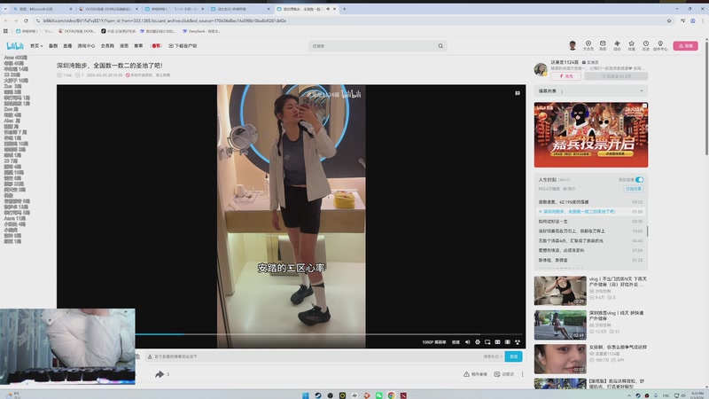Open Chrome icon in the taskbar
This screenshot has width=709, height=399.
391,395
